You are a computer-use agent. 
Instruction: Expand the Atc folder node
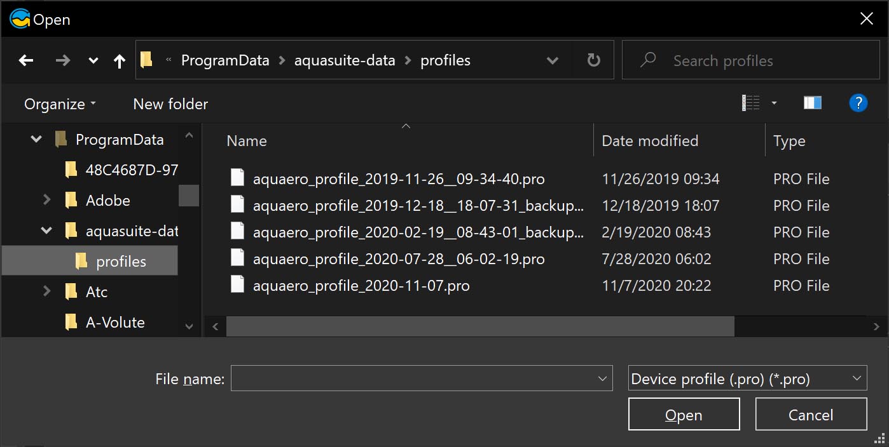click(46, 291)
